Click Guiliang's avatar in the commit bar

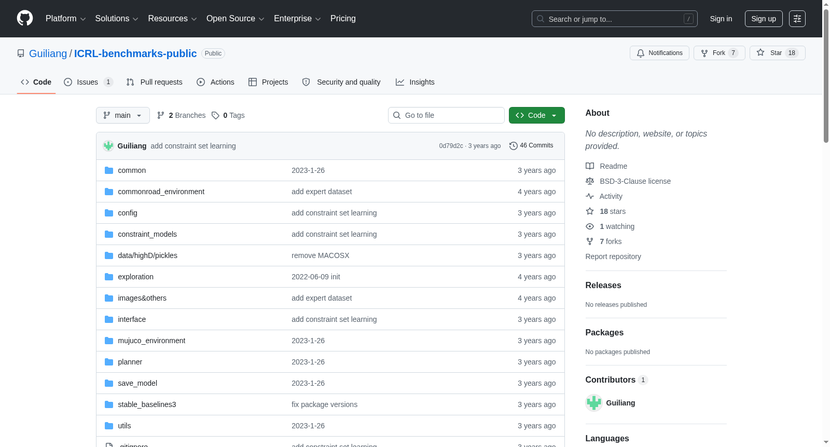click(108, 146)
